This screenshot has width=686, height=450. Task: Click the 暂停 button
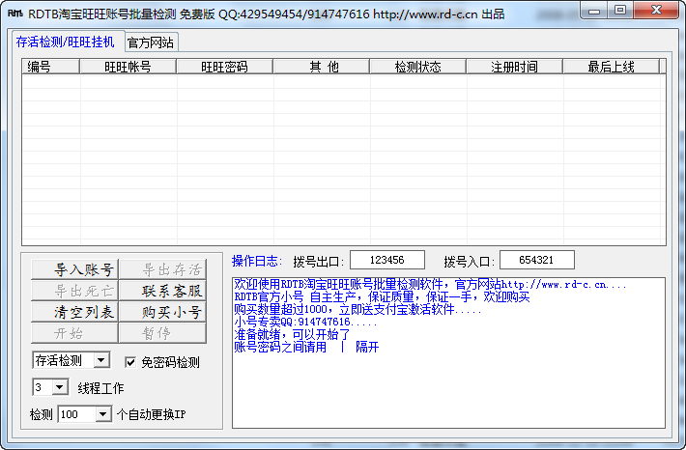pos(162,334)
